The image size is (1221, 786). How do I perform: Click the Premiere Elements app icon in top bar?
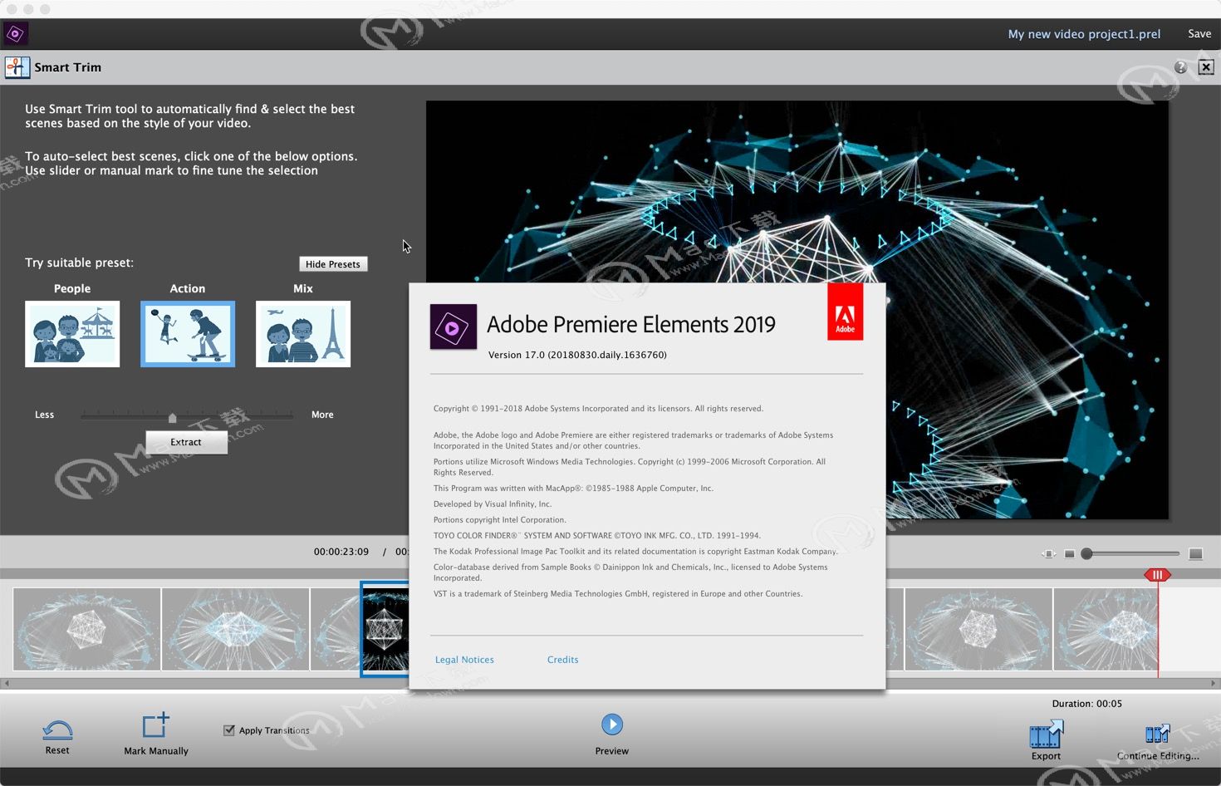tap(16, 34)
